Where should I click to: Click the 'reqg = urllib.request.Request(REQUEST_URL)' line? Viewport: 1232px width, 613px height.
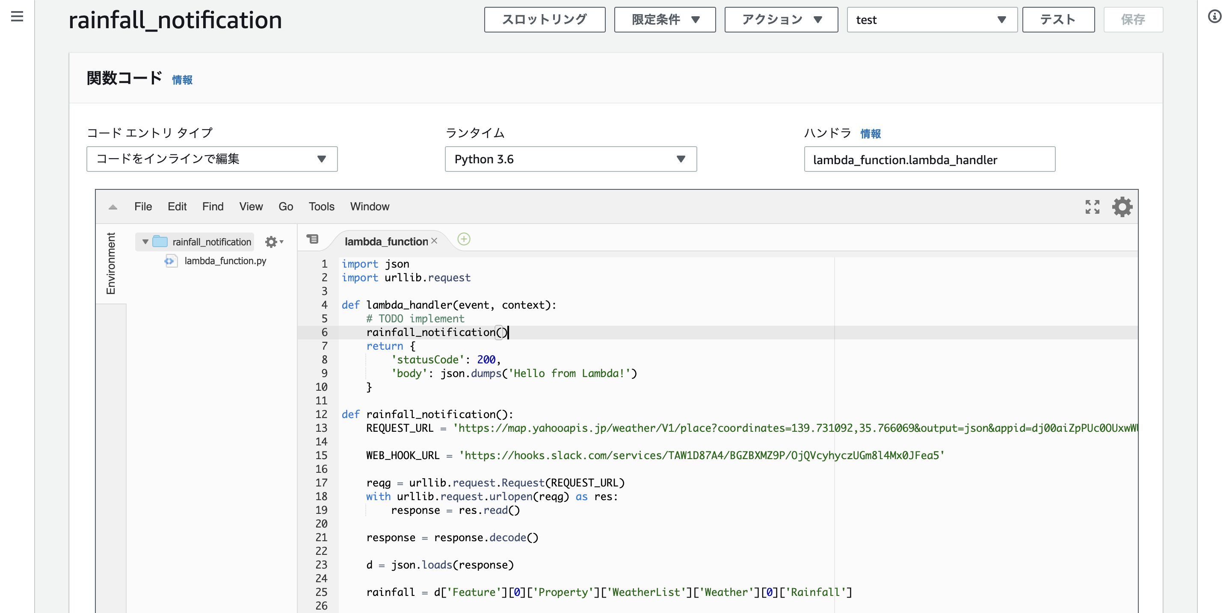[495, 483]
